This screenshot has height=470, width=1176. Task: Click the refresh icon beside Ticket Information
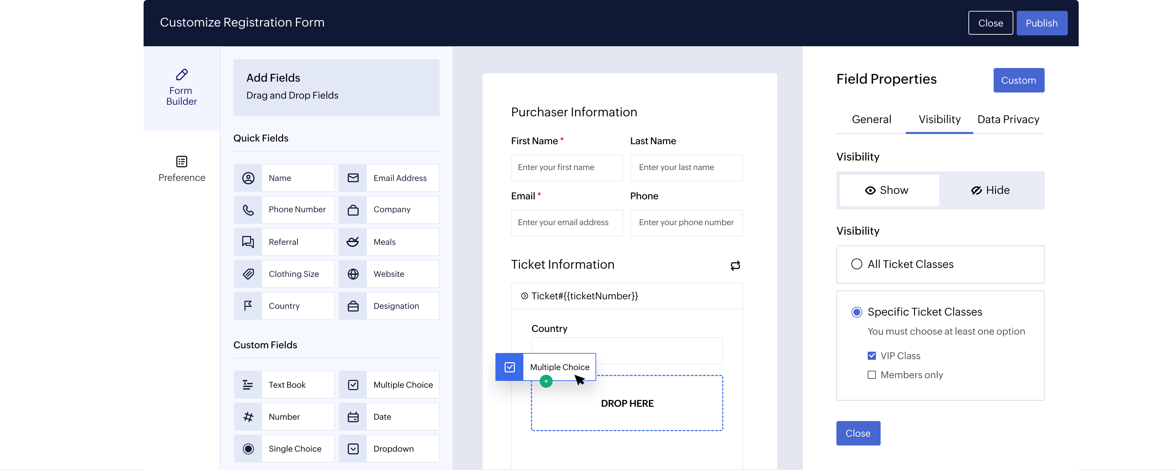(735, 266)
